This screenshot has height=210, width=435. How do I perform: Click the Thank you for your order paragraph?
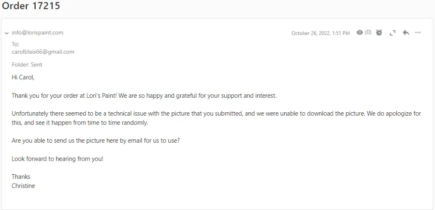(144, 96)
